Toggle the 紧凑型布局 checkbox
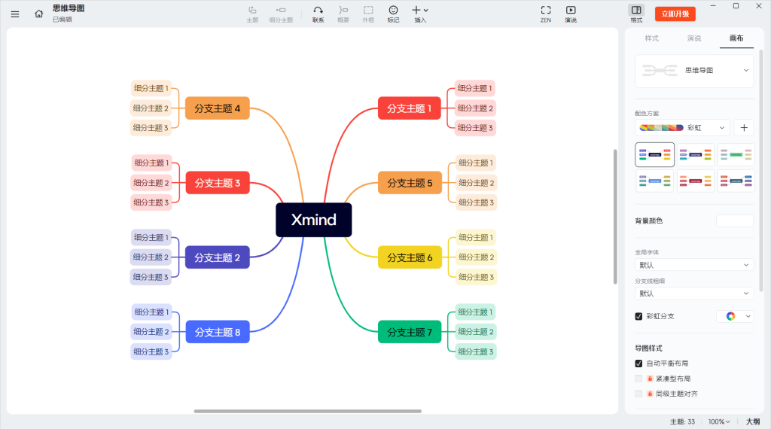Viewport: 771px width, 429px height. click(638, 379)
